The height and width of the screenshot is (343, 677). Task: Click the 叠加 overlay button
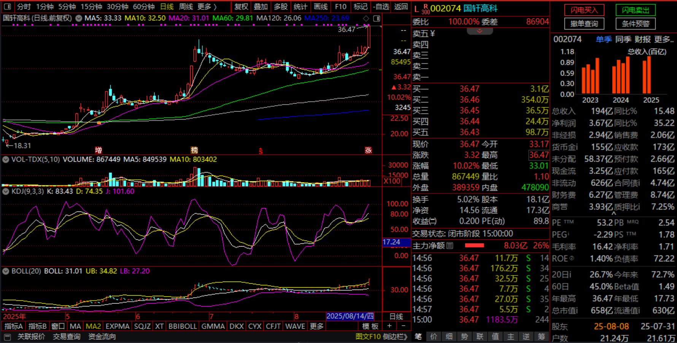point(261,6)
